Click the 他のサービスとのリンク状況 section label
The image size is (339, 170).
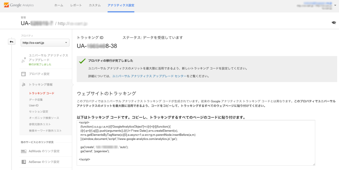click(x=37, y=142)
